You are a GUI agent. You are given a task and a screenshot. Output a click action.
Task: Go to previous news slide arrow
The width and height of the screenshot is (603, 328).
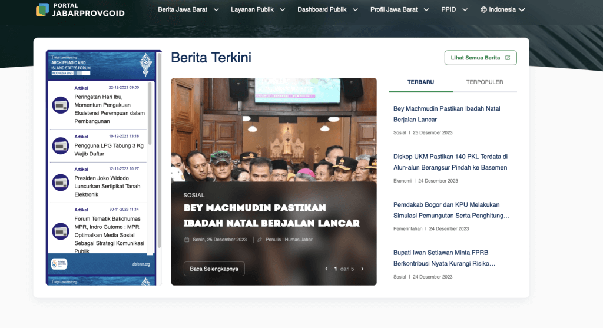pyautogui.click(x=326, y=269)
